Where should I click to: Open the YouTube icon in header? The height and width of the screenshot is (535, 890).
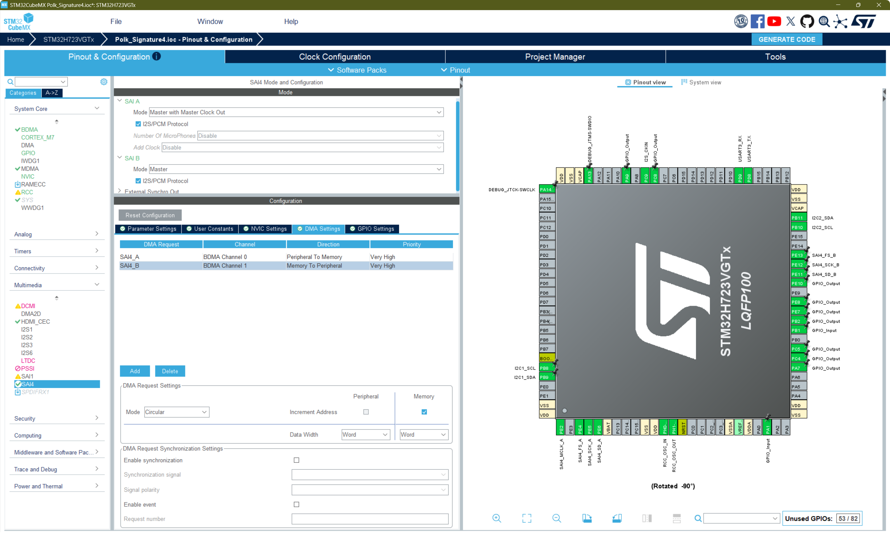[774, 22]
